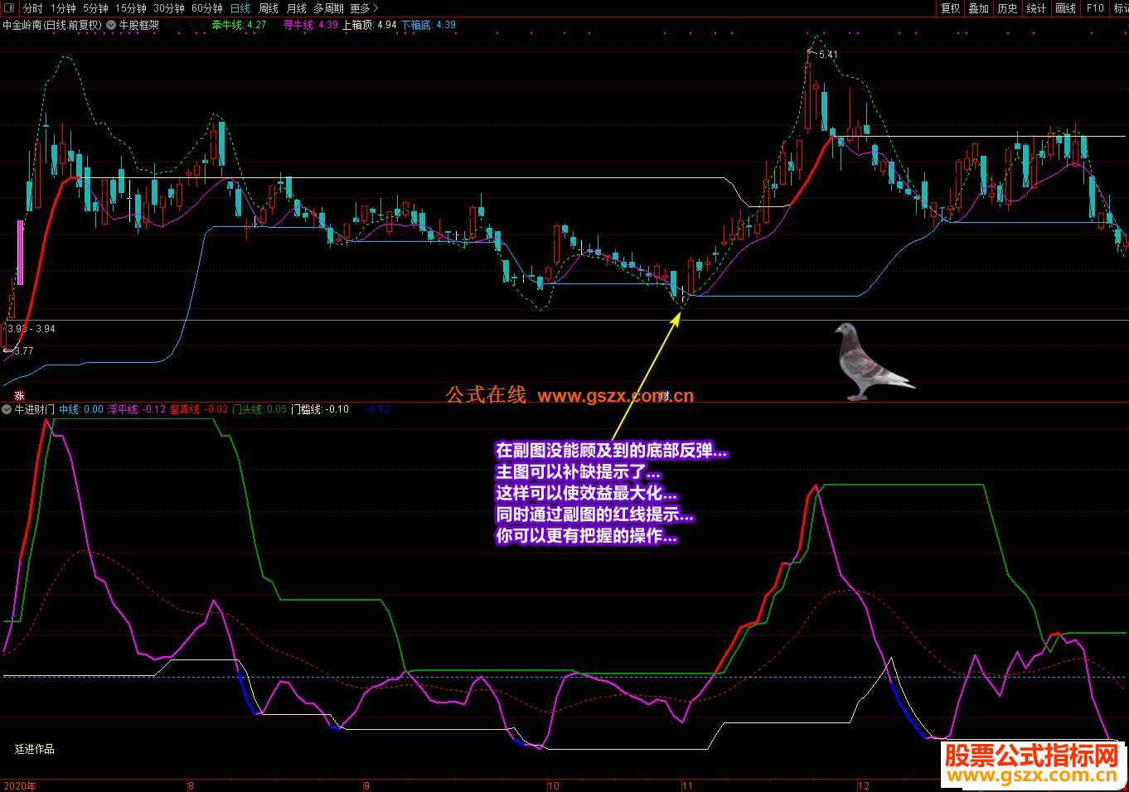Click the 上箱顶: 4.94 indicator value
The height and width of the screenshot is (792, 1129).
[x=370, y=25]
